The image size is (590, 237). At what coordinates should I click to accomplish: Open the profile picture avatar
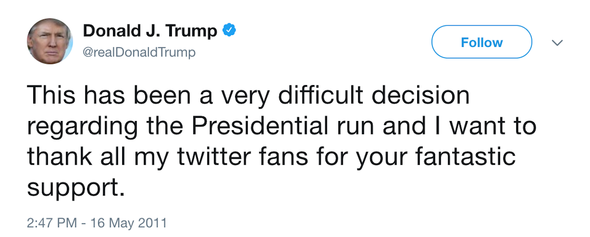pos(50,41)
